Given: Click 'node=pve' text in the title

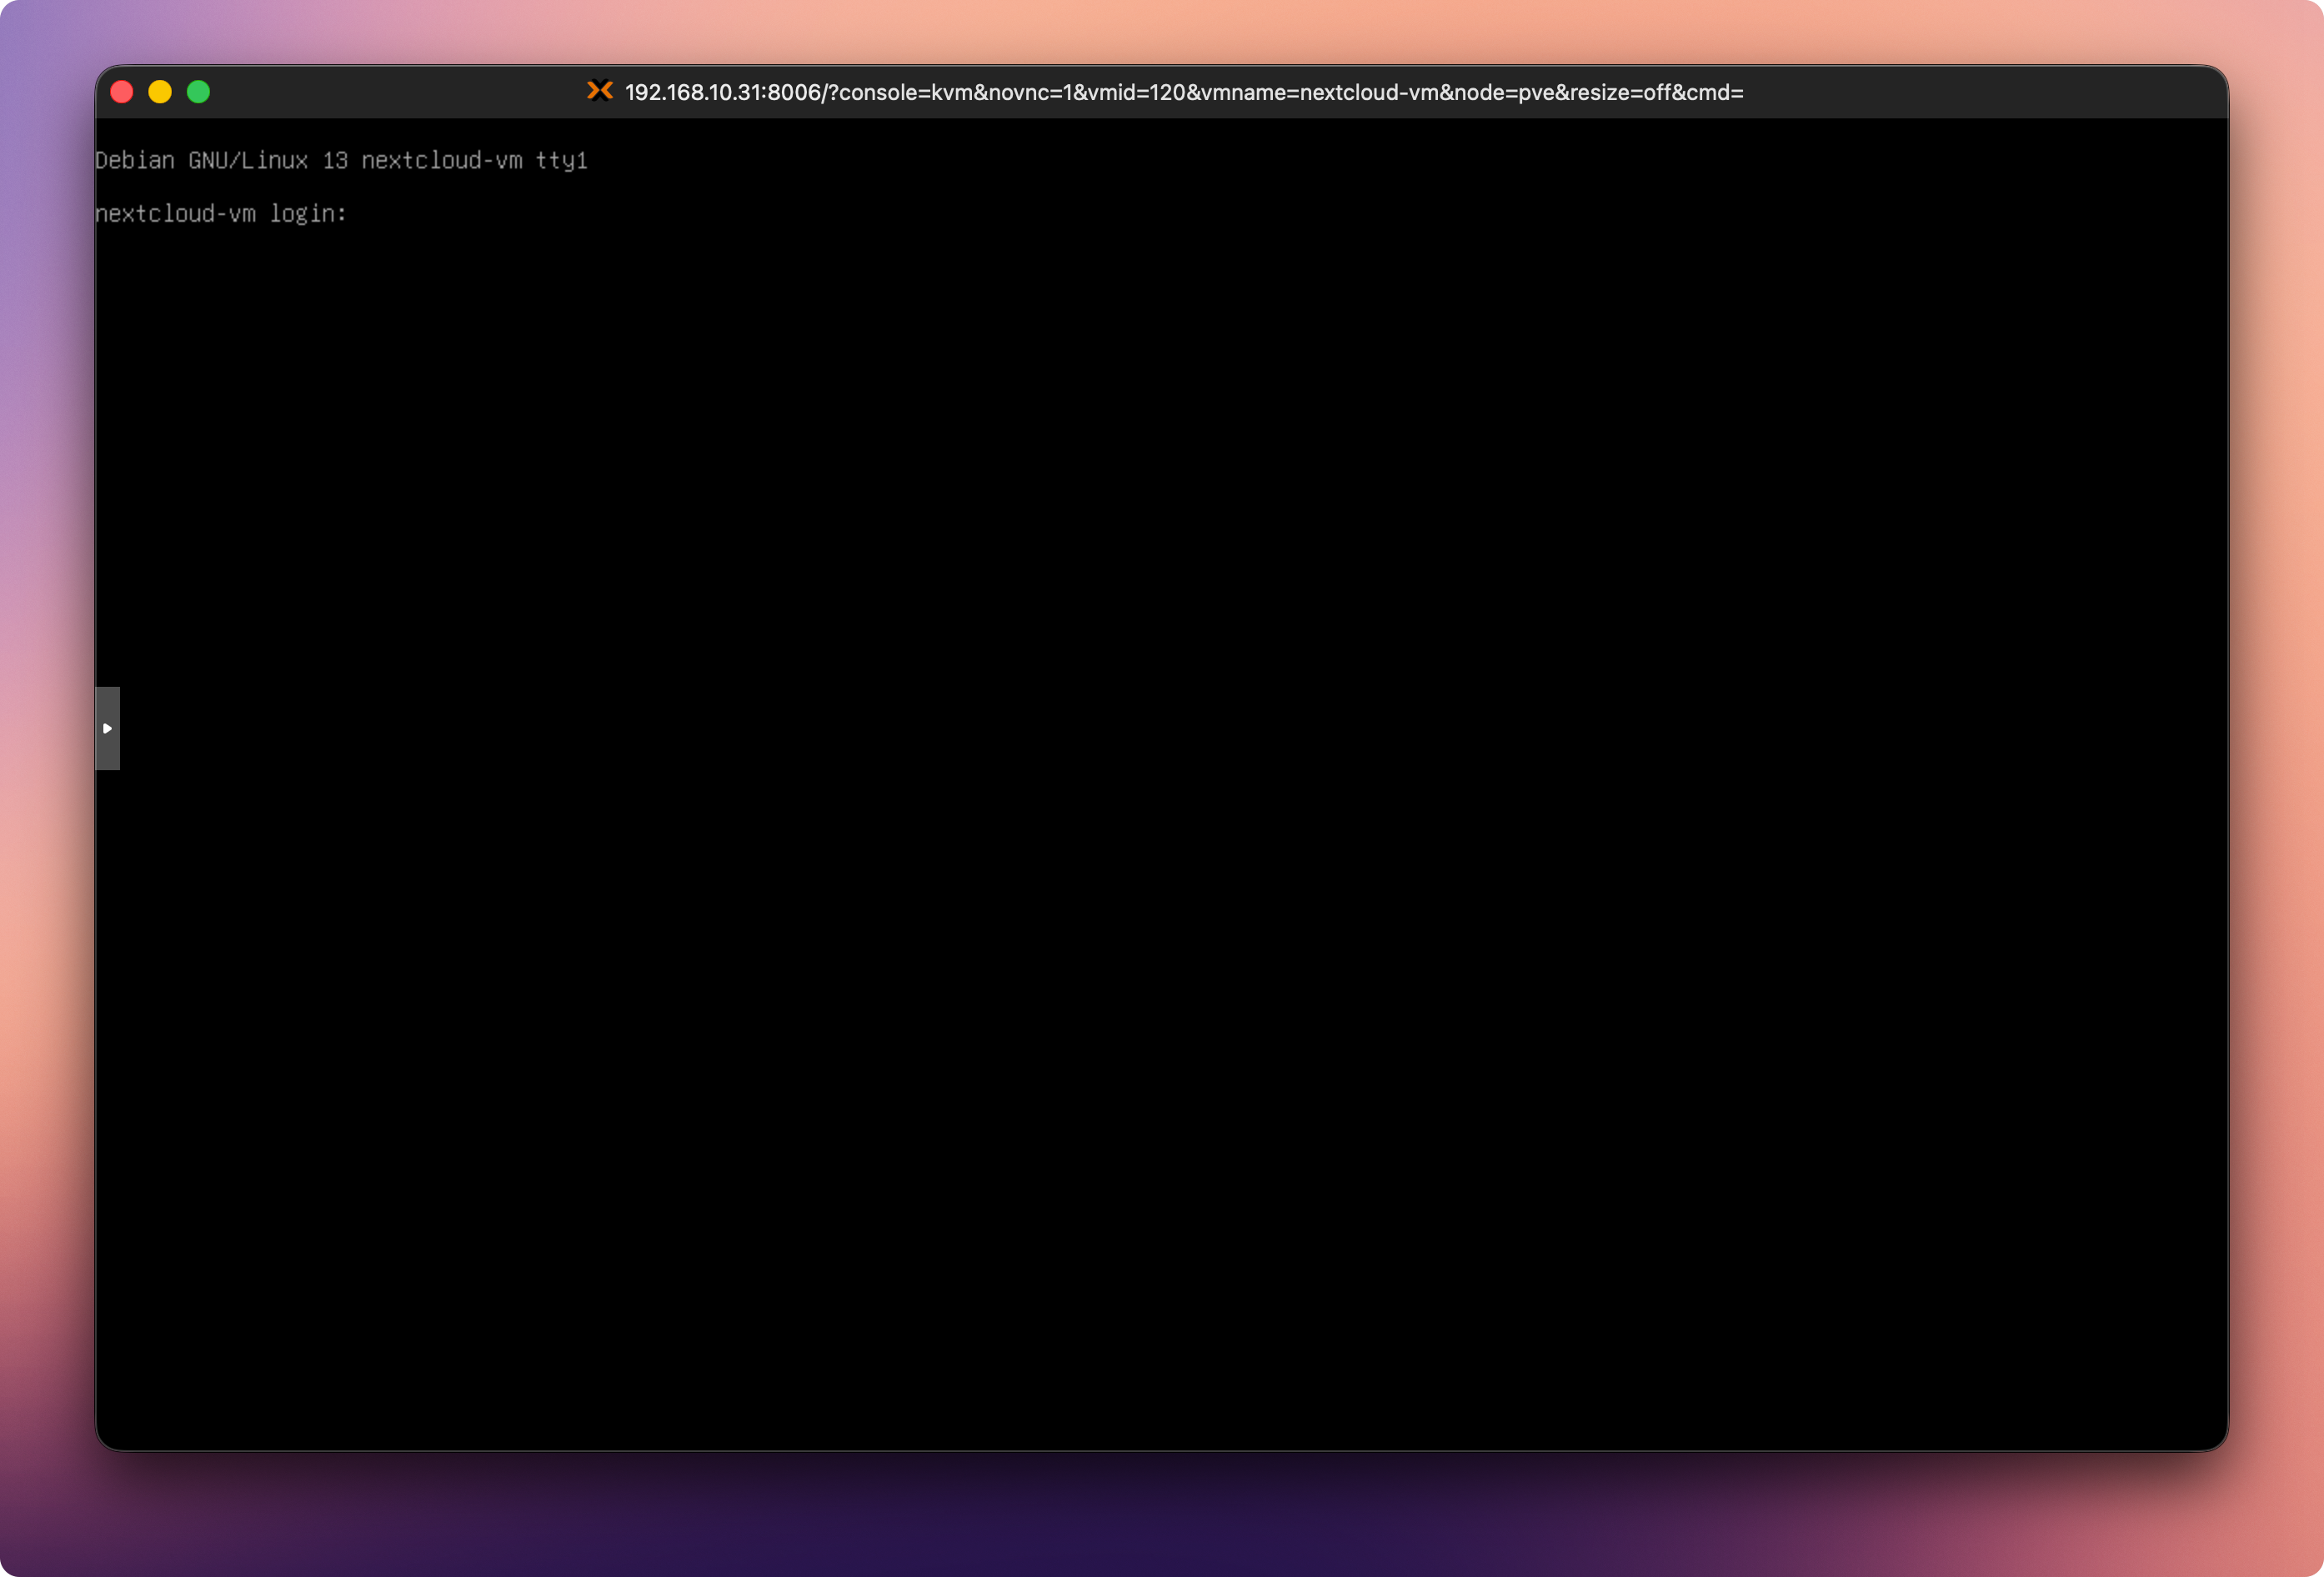Looking at the screenshot, I should click(x=1504, y=93).
